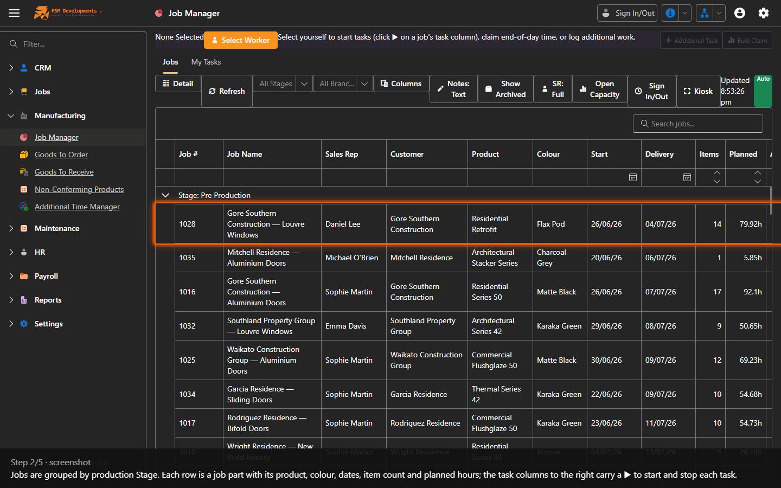Open Job Manager sidebar link
This screenshot has height=488, width=781.
(56, 137)
